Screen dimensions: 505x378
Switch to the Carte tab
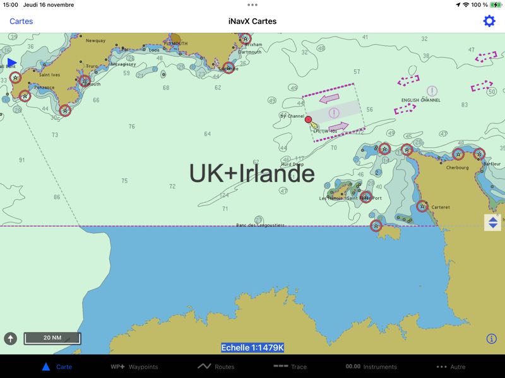(57, 367)
